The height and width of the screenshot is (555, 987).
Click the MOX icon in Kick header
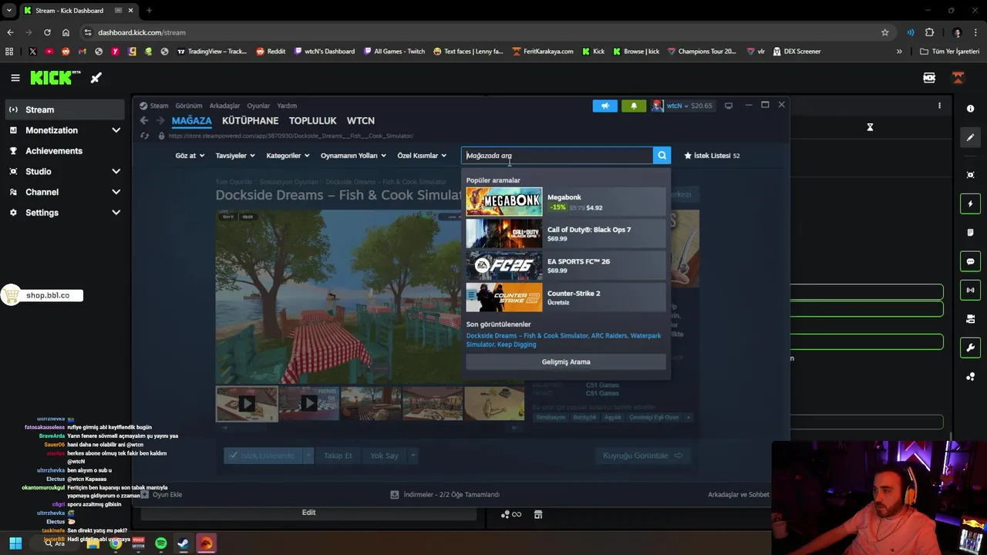pos(929,78)
